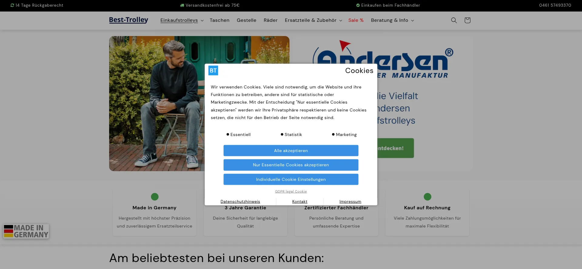Open the Sale % menu item
Screen dimensions: 582x269
pyautogui.click(x=356, y=20)
